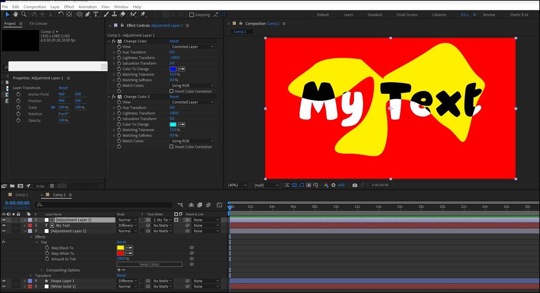Reset the Tint effect in timeline
Viewport: 540px width, 293px height.
pos(121,242)
